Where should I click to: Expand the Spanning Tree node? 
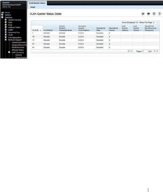[x=6, y=32]
